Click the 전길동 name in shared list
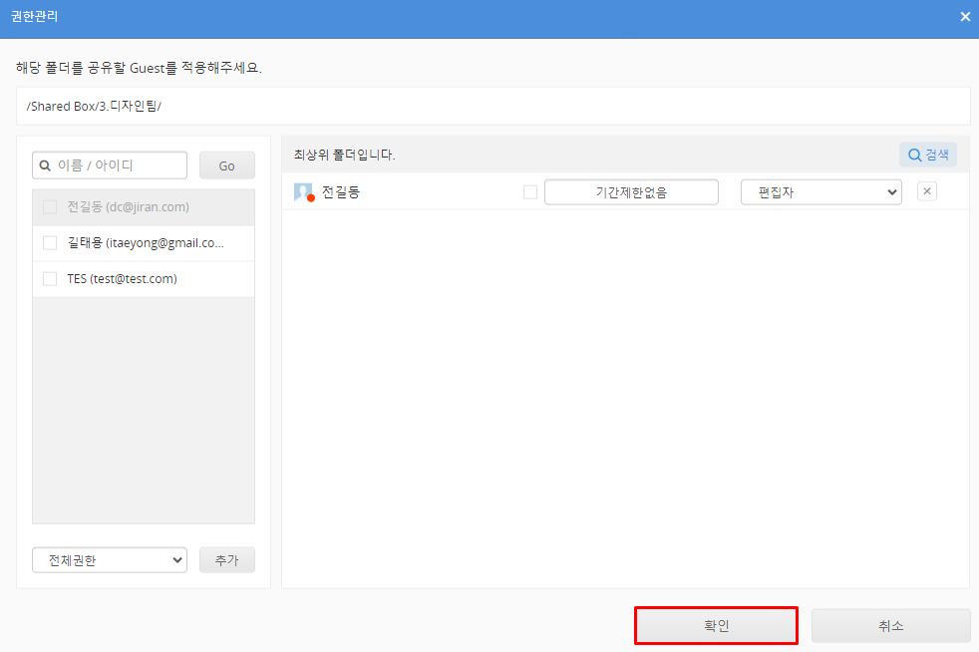The width and height of the screenshot is (979, 652). pos(341,192)
